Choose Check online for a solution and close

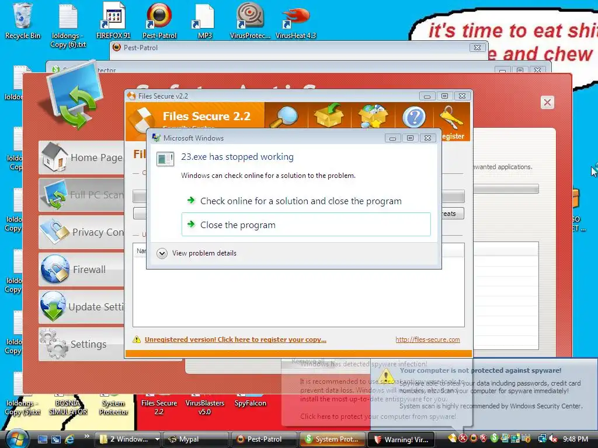pyautogui.click(x=301, y=201)
